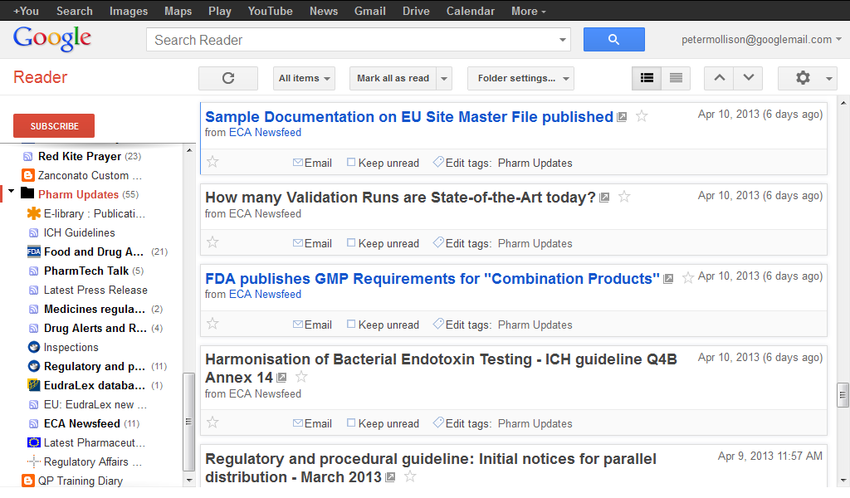Select QP Training Diary in sidebar
Image resolution: width=850 pixels, height=498 pixels.
point(81,481)
